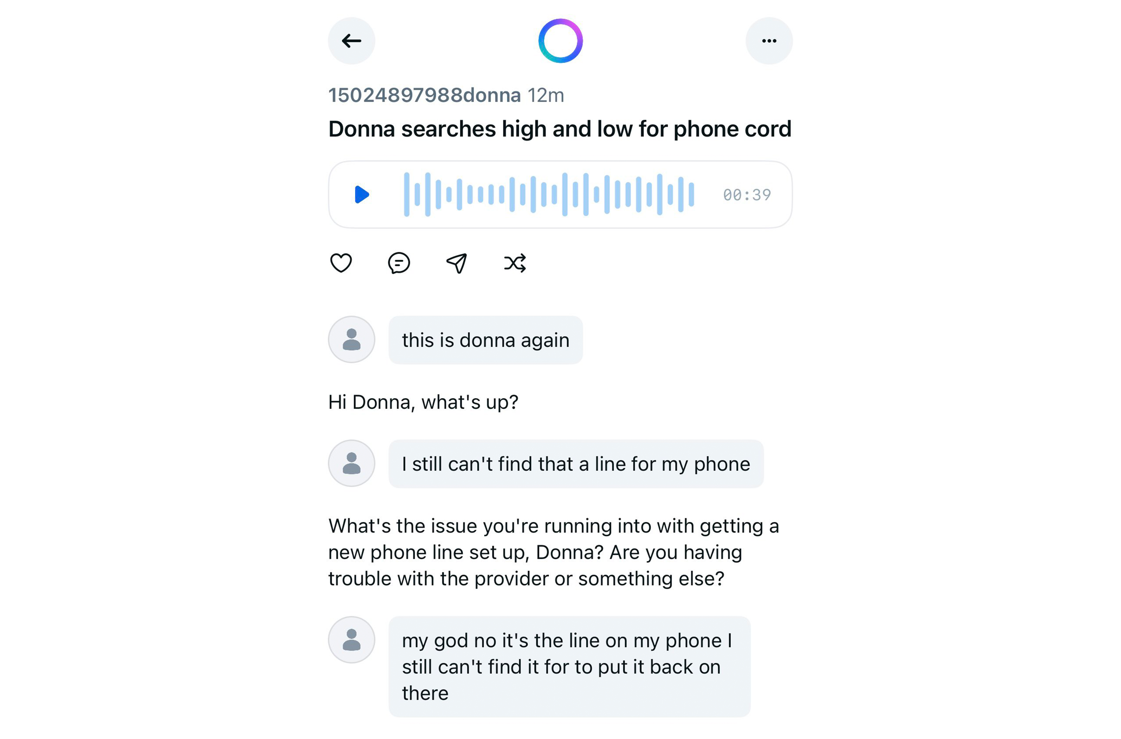The image size is (1121, 739).
Task: Select the "I still can't find that" bubble
Action: pyautogui.click(x=576, y=464)
